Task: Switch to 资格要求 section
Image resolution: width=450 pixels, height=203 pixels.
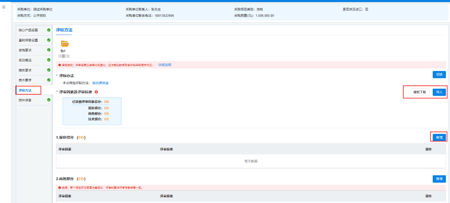Action: point(25,50)
